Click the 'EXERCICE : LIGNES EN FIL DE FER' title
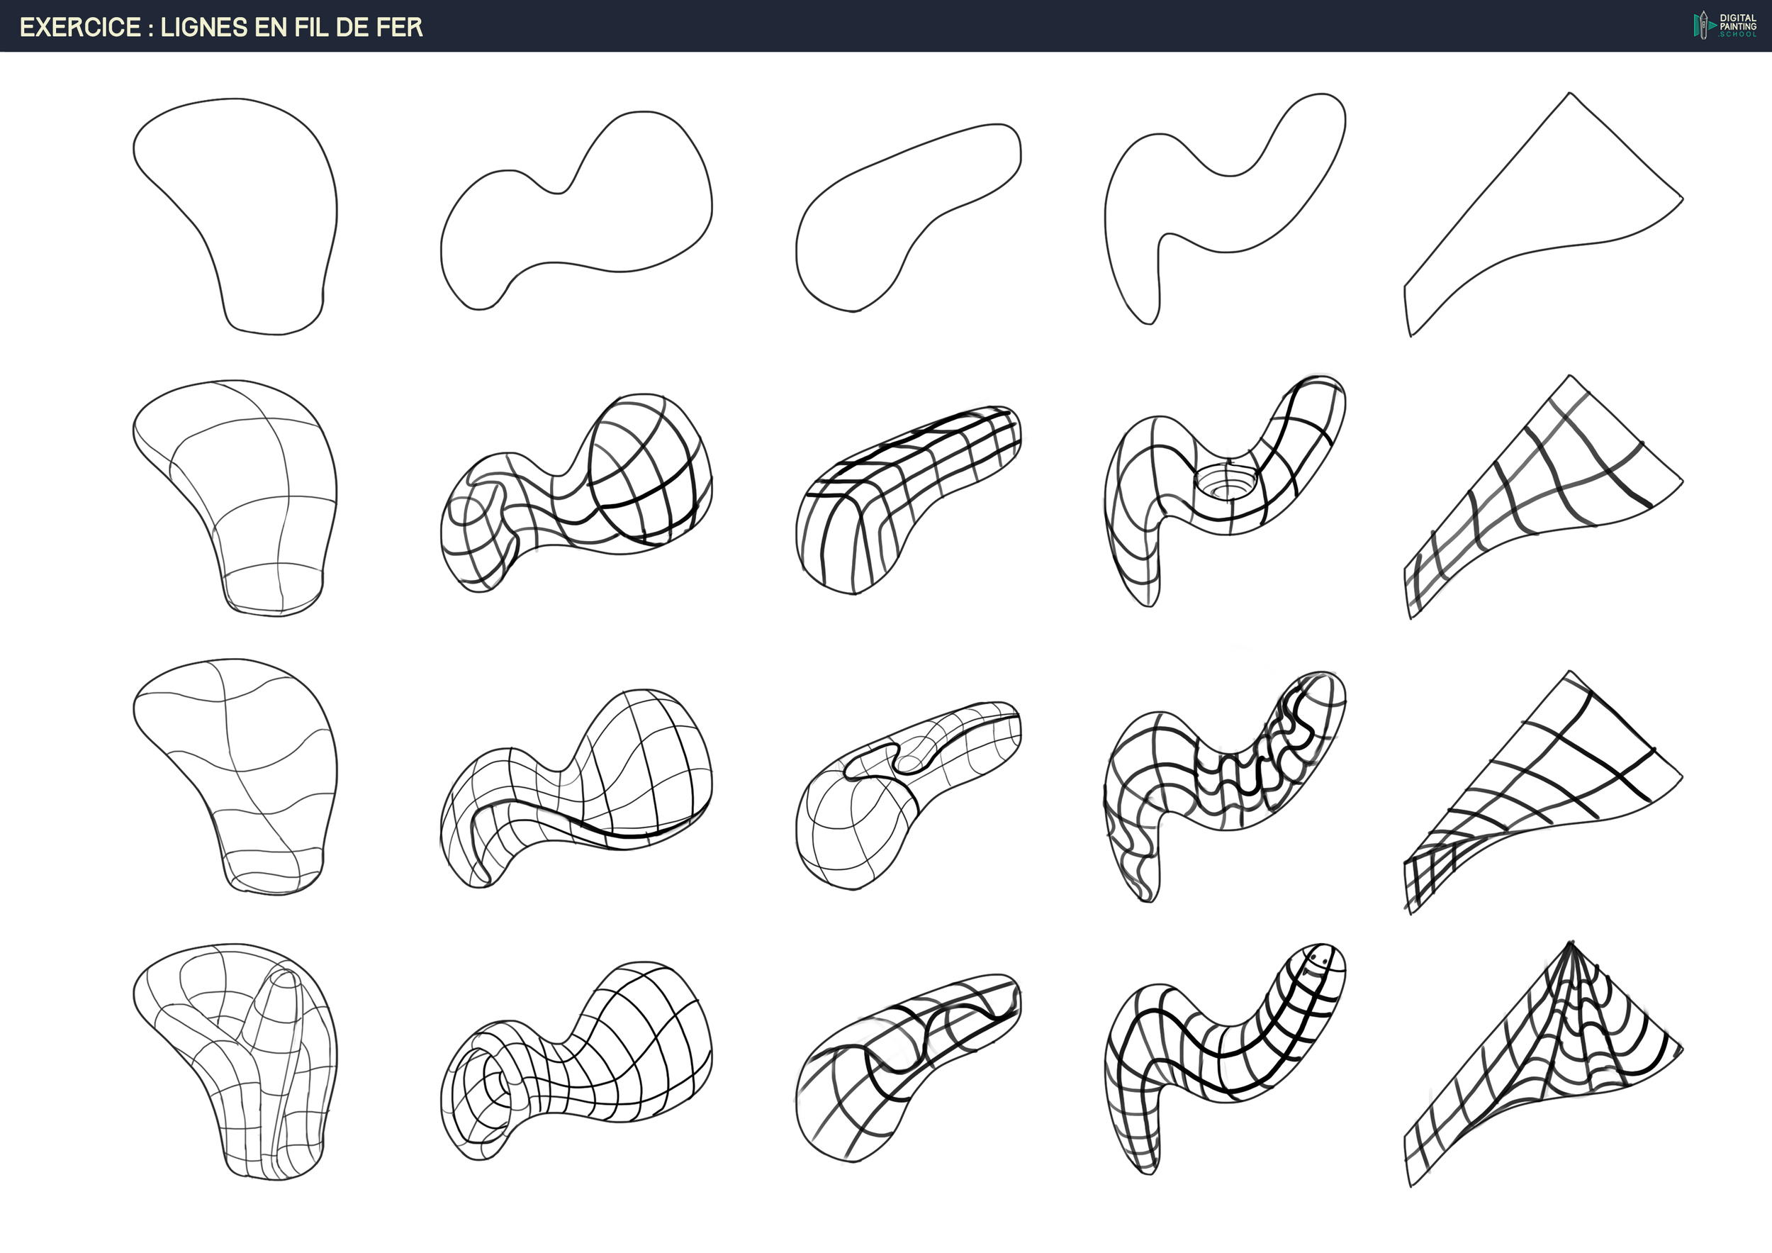This screenshot has width=1772, height=1253. point(220,28)
